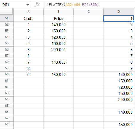This screenshot has height=129, width=135.
Task: Click cell A59 containing 8
Action: click(29, 68)
